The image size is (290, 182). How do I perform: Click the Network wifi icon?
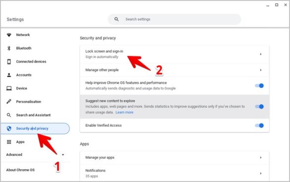point(9,35)
